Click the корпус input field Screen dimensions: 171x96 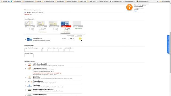click(x=50, y=50)
